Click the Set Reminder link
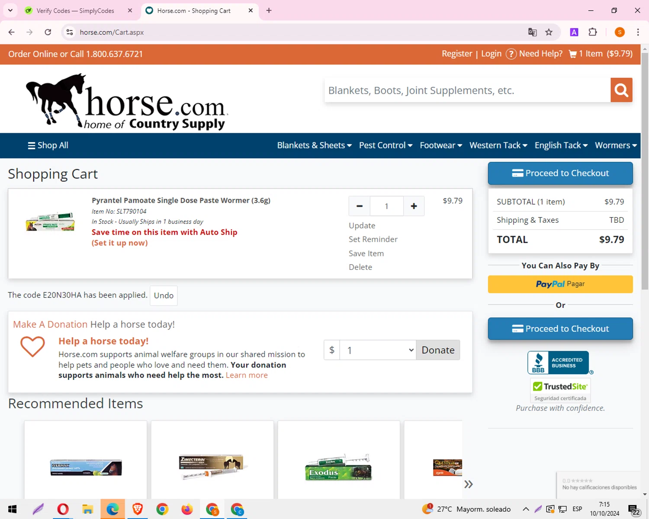 pyautogui.click(x=373, y=240)
